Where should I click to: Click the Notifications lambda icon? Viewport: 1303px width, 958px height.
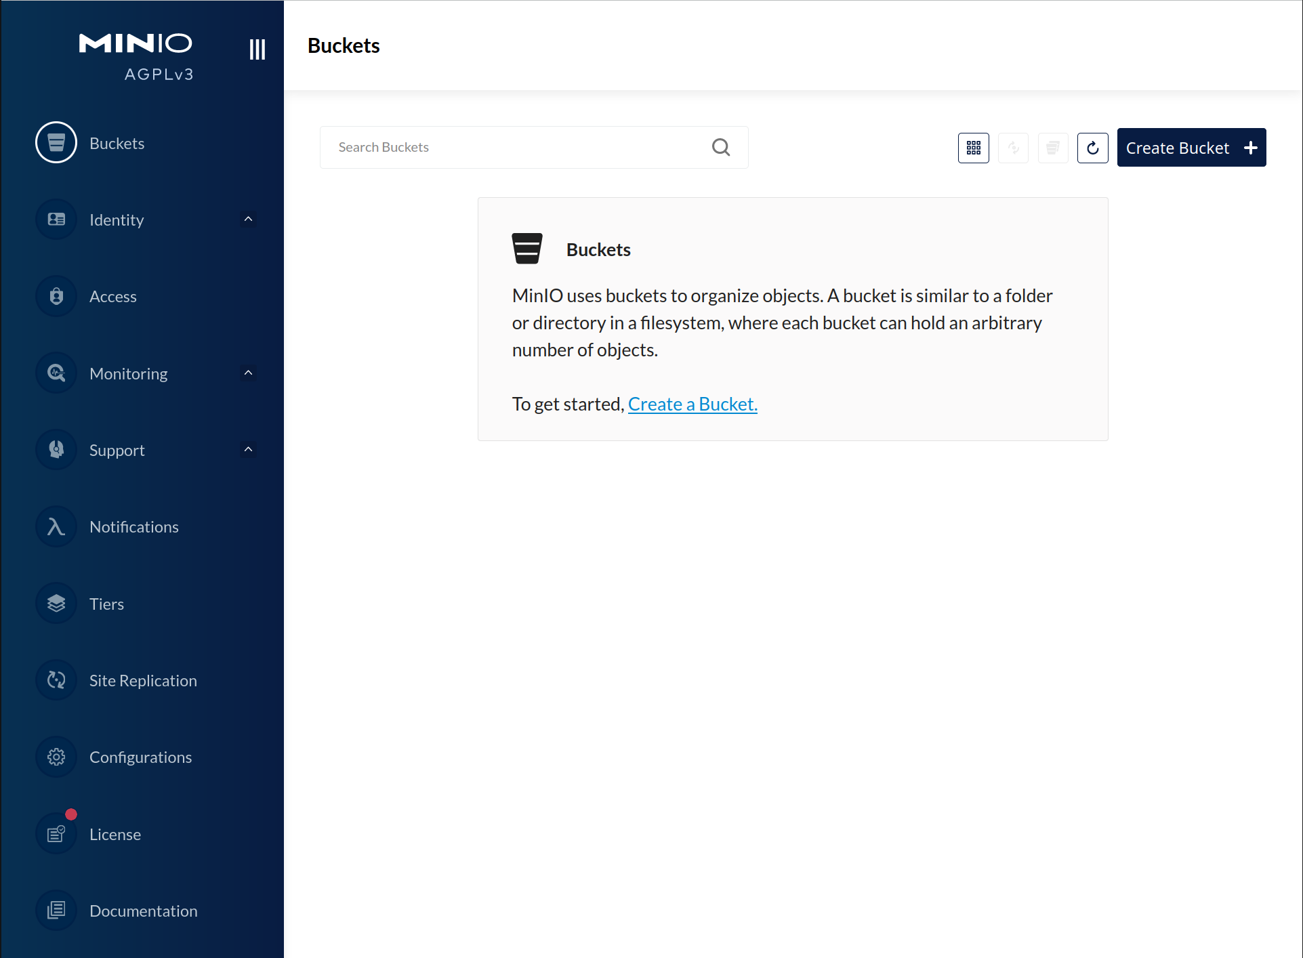pos(56,526)
